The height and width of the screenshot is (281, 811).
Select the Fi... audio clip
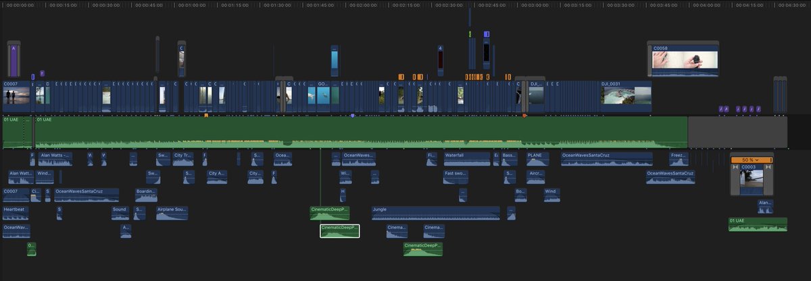432,158
